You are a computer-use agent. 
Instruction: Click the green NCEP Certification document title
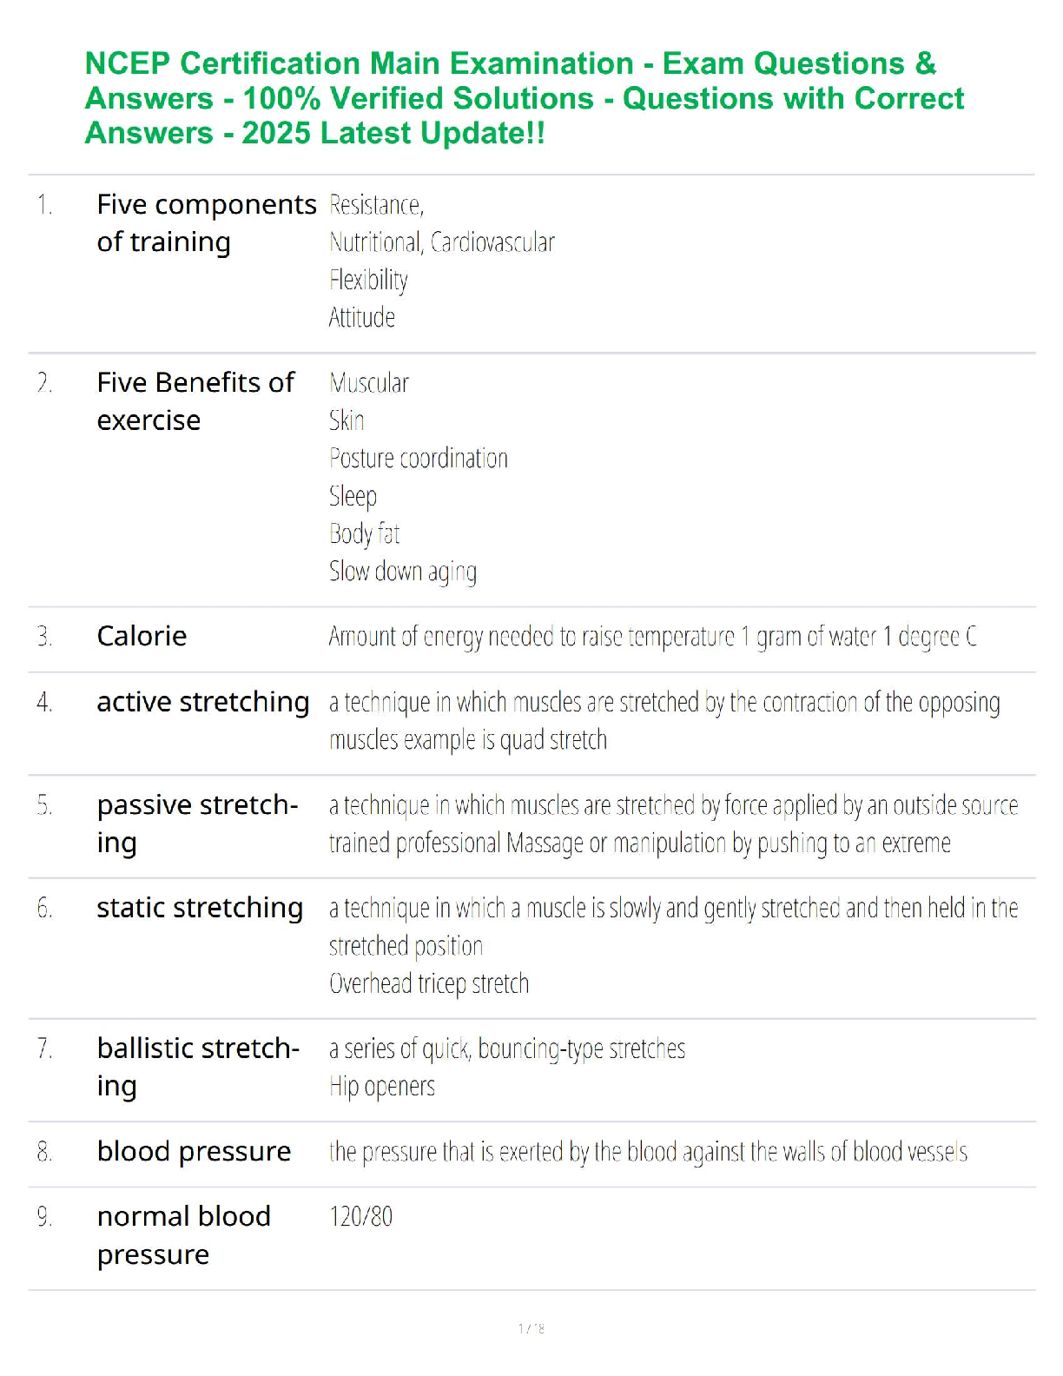point(524,98)
